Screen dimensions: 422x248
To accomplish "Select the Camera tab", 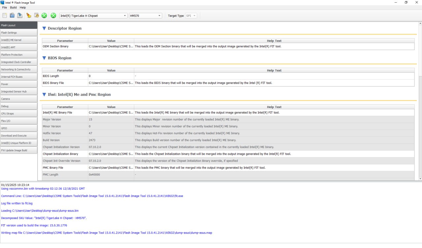I will [x=18, y=99].
